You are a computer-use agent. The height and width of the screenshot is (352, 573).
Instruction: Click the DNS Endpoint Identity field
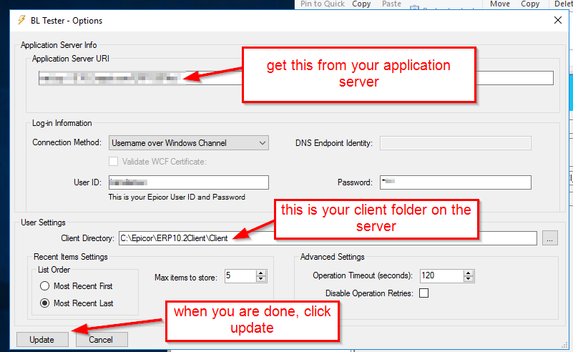456,143
